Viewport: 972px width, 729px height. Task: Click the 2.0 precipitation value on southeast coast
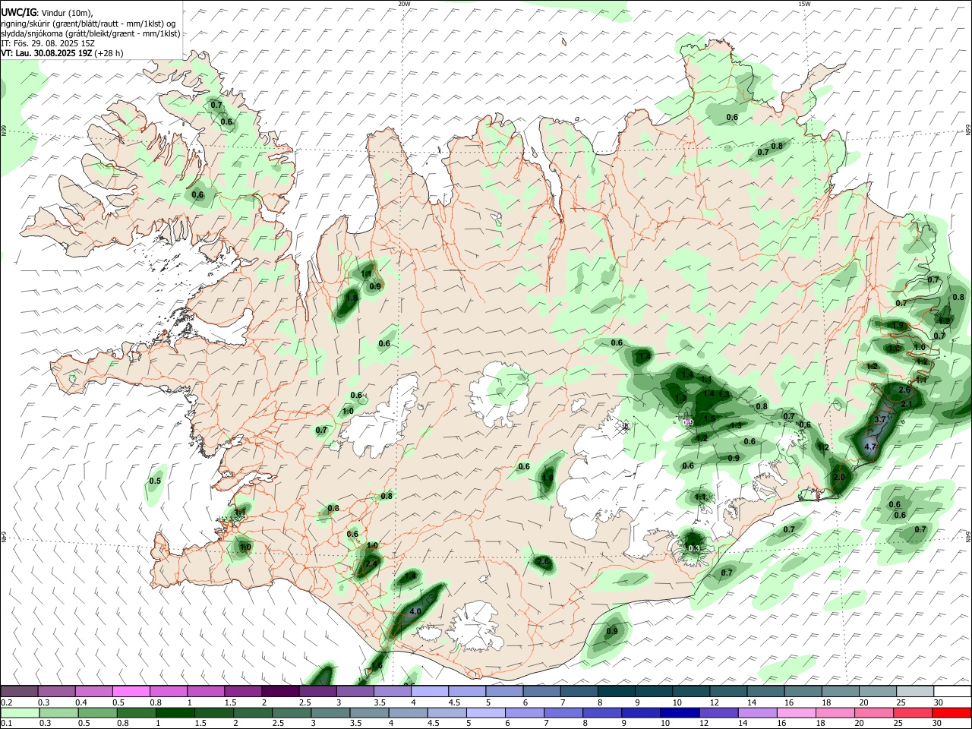pos(839,477)
